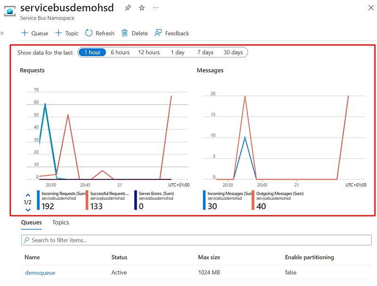Open the more options ellipsis menu
The height and width of the screenshot is (286, 377).
(x=156, y=8)
